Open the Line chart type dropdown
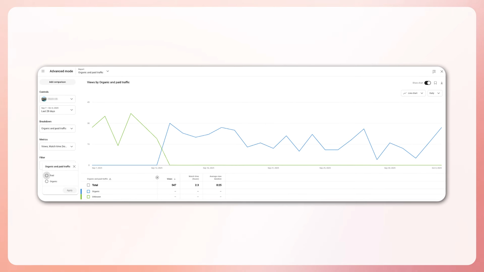 [413, 93]
